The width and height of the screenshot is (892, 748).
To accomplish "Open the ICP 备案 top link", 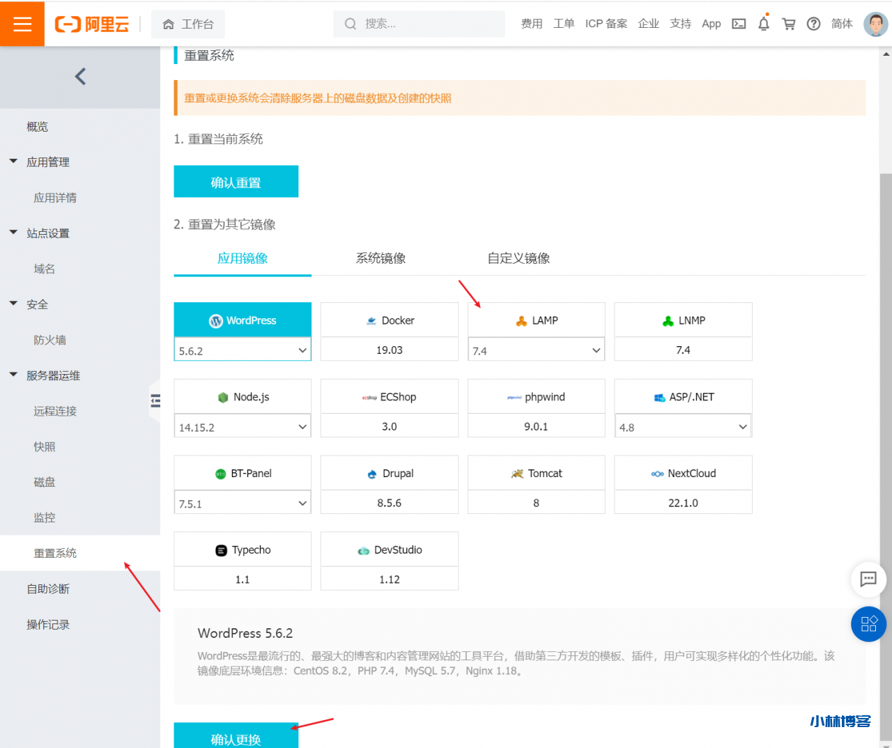I will coord(606,24).
